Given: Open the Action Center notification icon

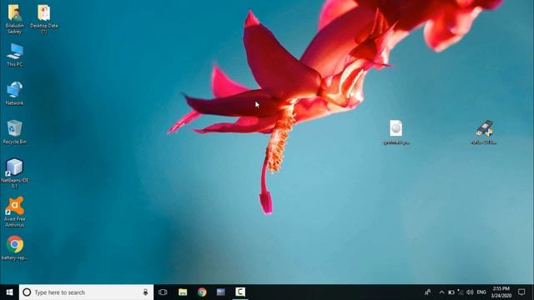Looking at the screenshot, I should tap(521, 292).
